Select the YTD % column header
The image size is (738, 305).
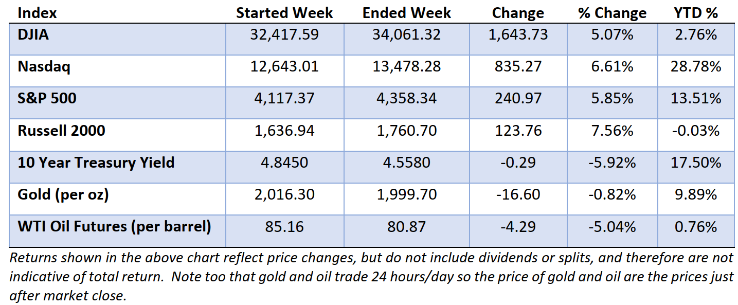(x=695, y=13)
